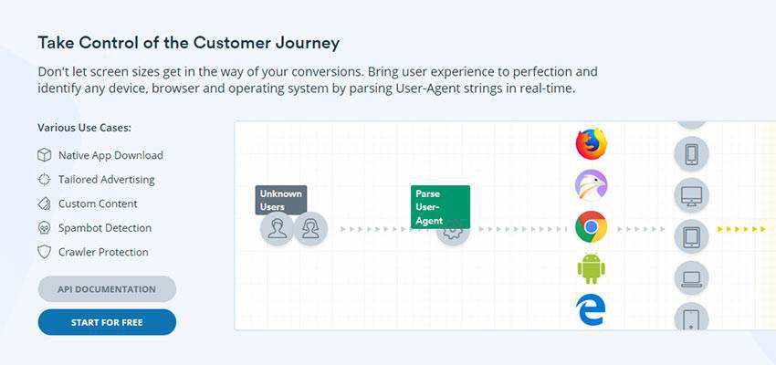The height and width of the screenshot is (365, 776).
Task: Choose the Custom Content use case
Action: (98, 203)
